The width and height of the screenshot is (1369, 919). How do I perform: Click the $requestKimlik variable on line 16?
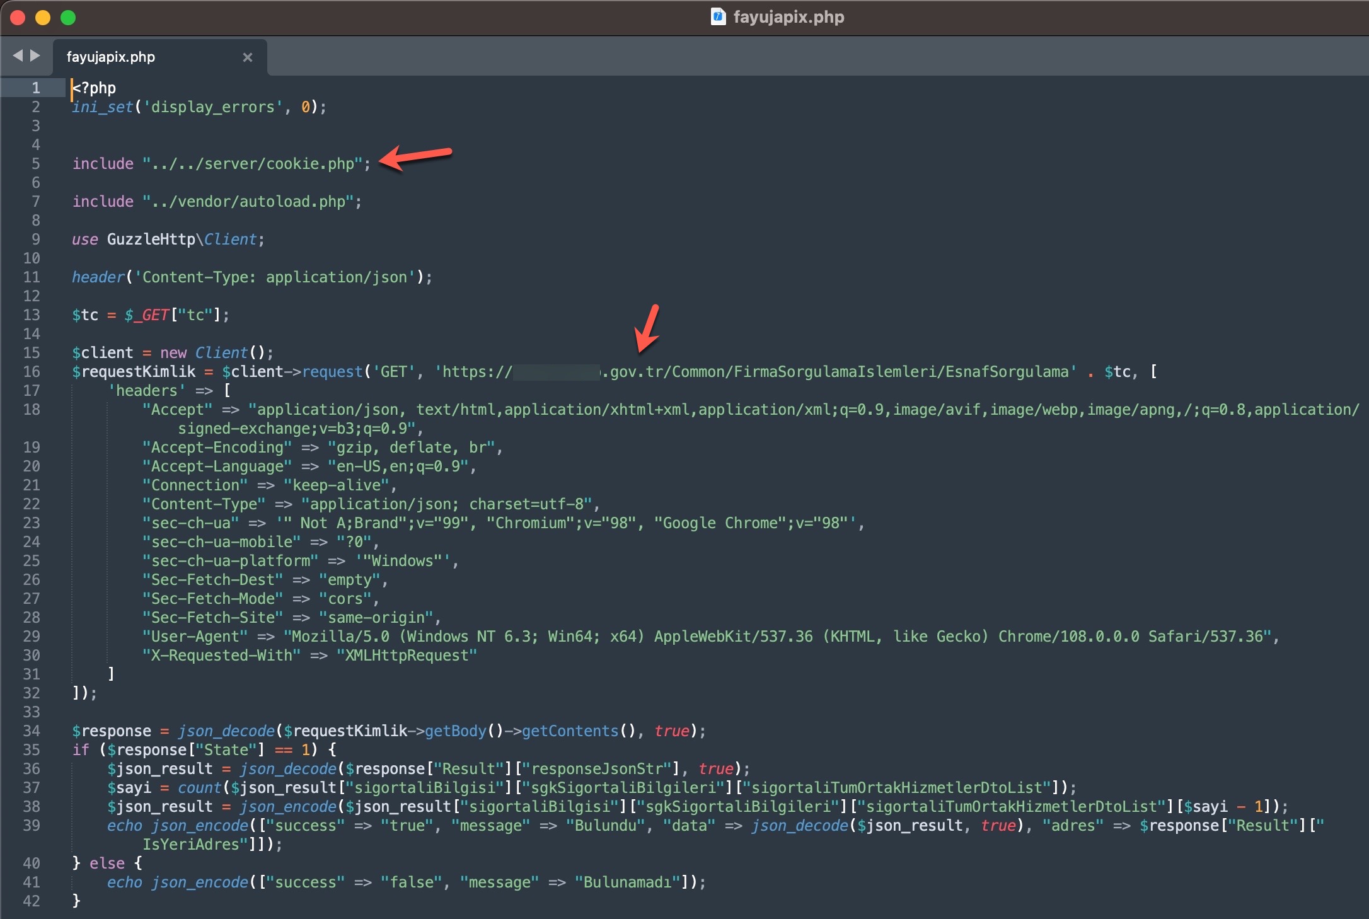coord(134,371)
